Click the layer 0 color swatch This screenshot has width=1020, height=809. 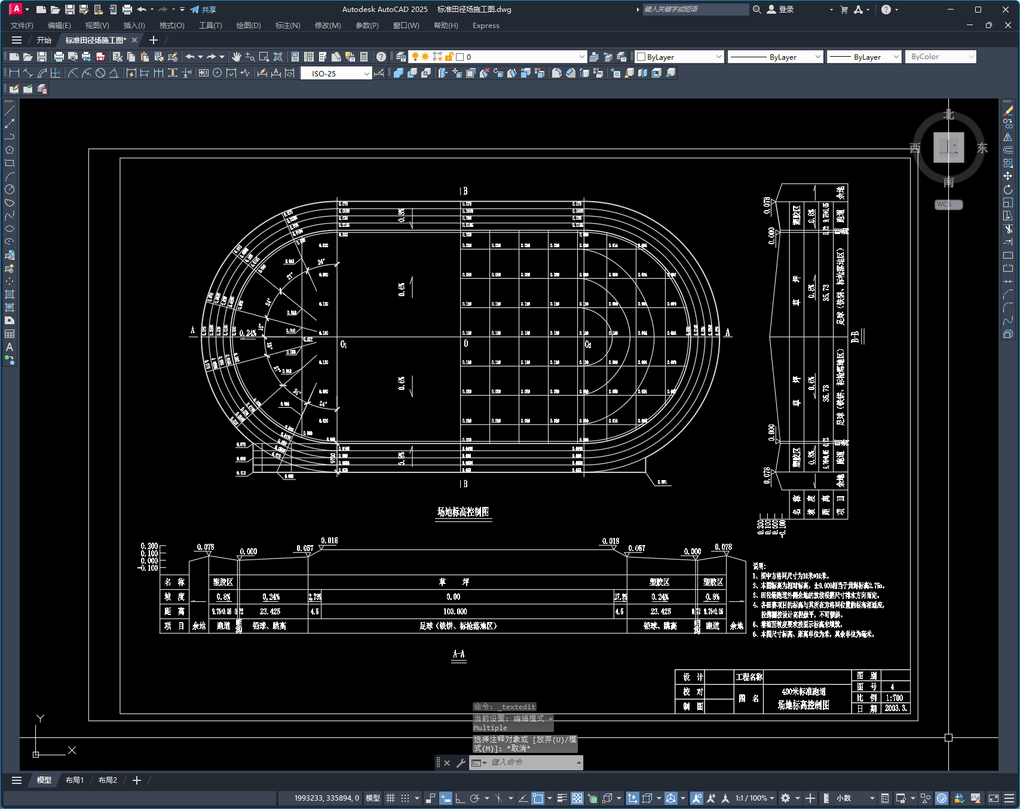tap(460, 57)
